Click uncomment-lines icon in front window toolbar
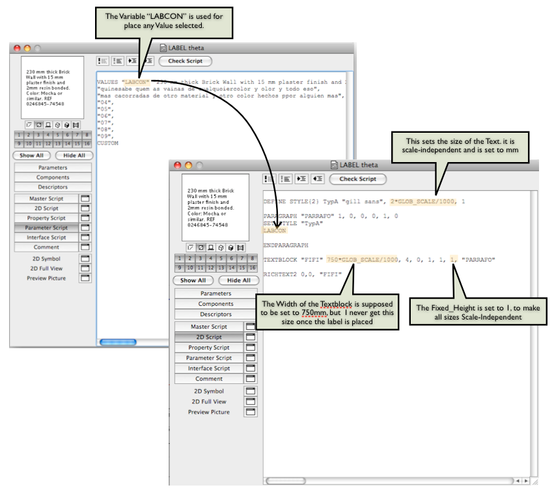The width and height of the screenshot is (554, 494). tap(286, 179)
